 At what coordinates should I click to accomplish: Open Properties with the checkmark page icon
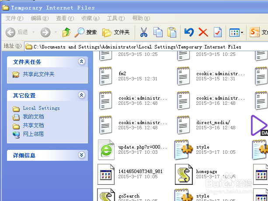(x=218, y=32)
